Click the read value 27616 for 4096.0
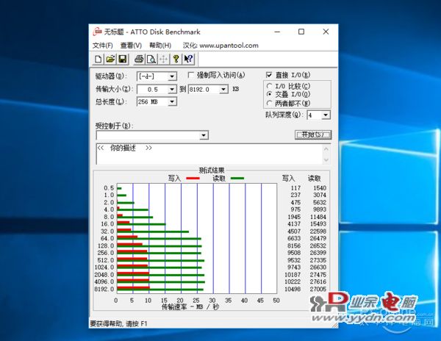 (318, 281)
